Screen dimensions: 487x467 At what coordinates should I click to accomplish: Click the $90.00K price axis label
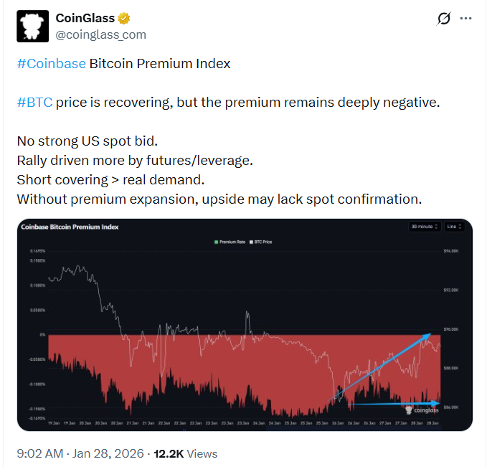(452, 329)
